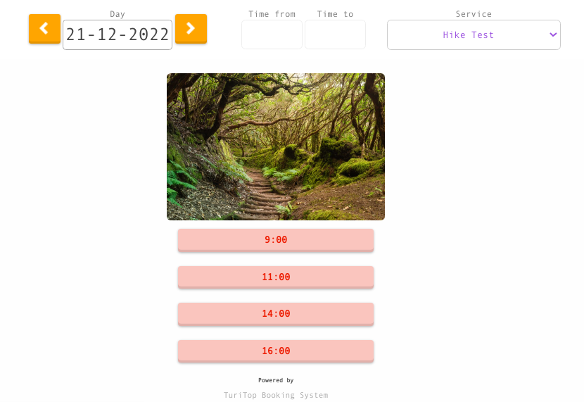The image size is (584, 402).
Task: Expand the Service dropdown chevron
Action: tap(553, 34)
